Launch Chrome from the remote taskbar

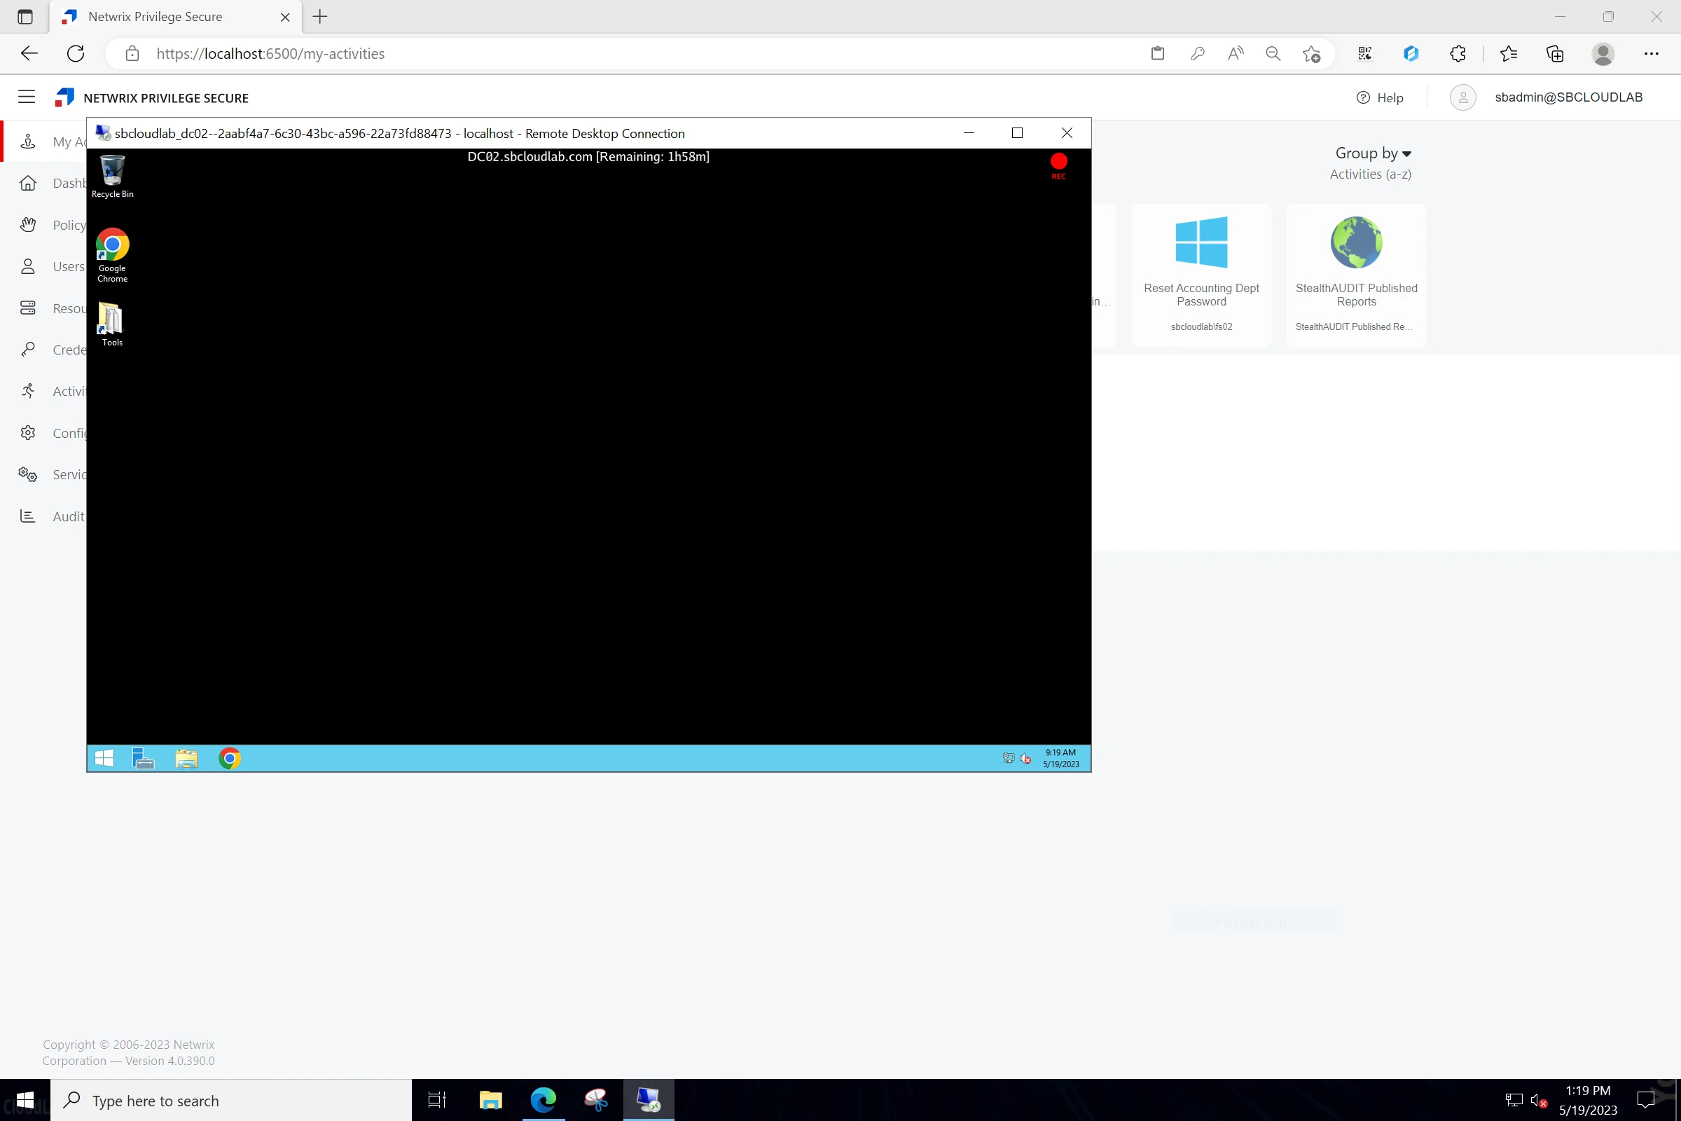pos(230,759)
